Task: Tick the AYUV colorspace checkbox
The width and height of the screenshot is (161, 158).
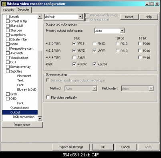Action: (74, 58)
